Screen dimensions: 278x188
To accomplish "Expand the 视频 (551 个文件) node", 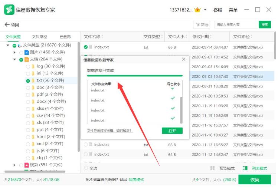I will point(14,165).
